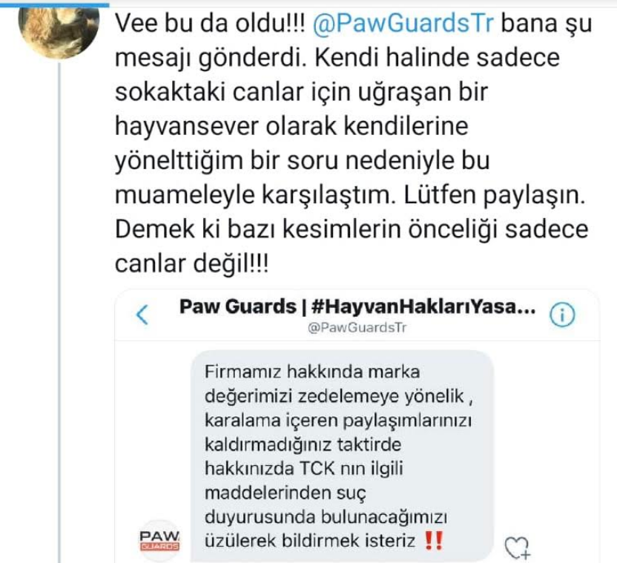
Task: Click the tweet text beginning 'Vee bu da oldu'
Action: click(353, 143)
